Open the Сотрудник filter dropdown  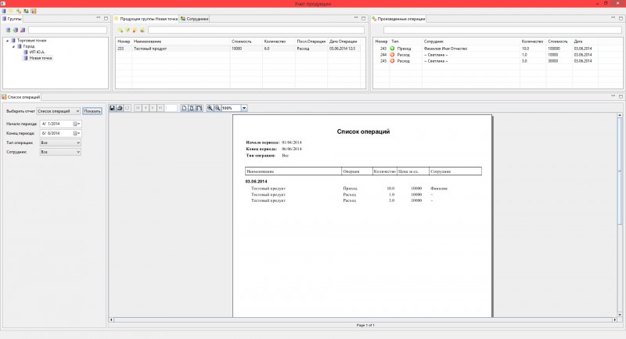(60, 152)
